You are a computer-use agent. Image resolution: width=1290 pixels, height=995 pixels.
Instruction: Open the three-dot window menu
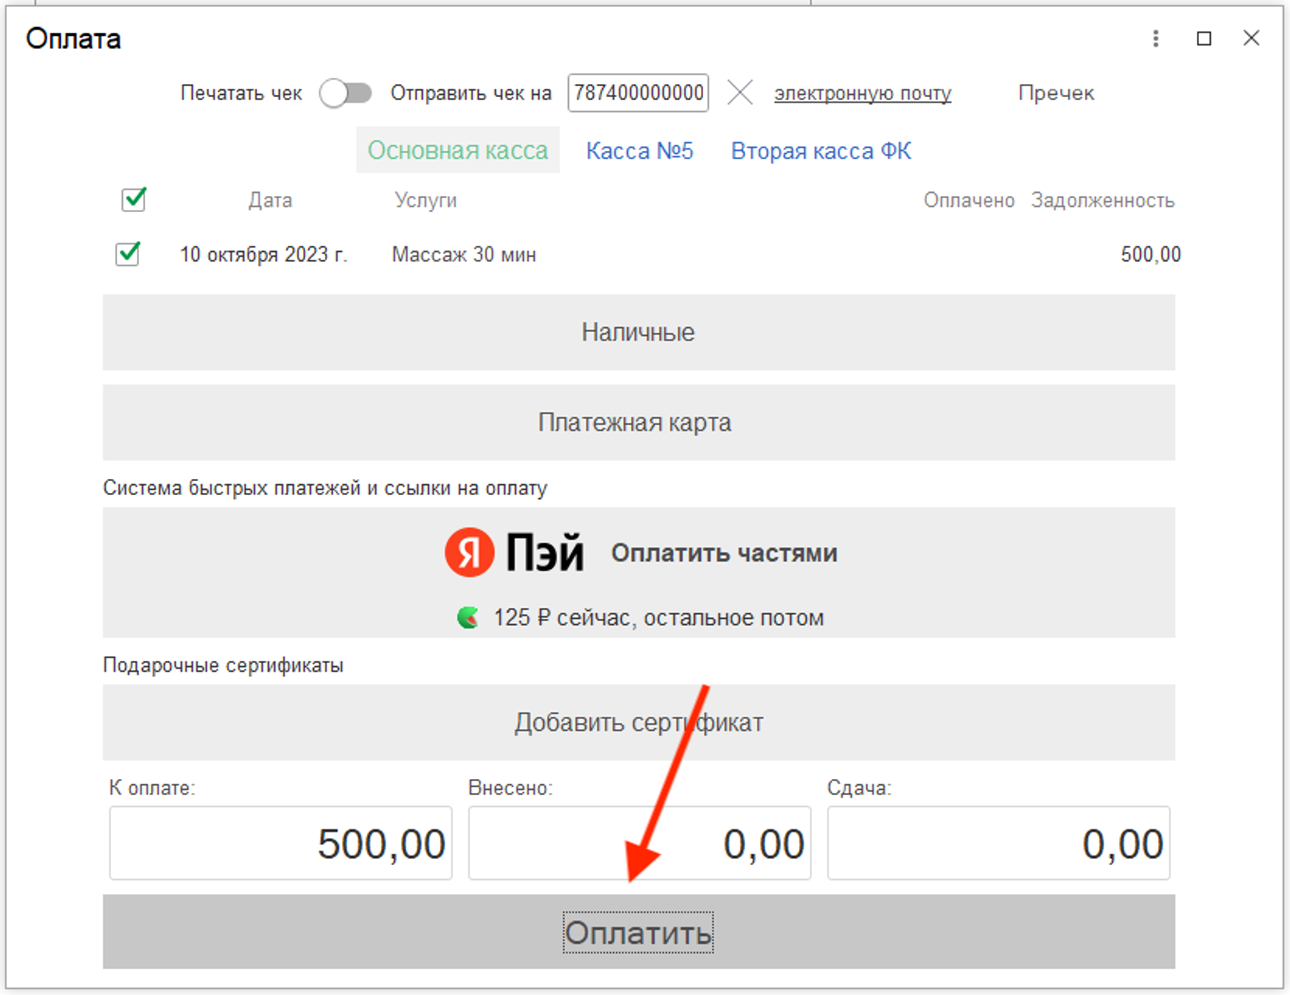pyautogui.click(x=1156, y=38)
